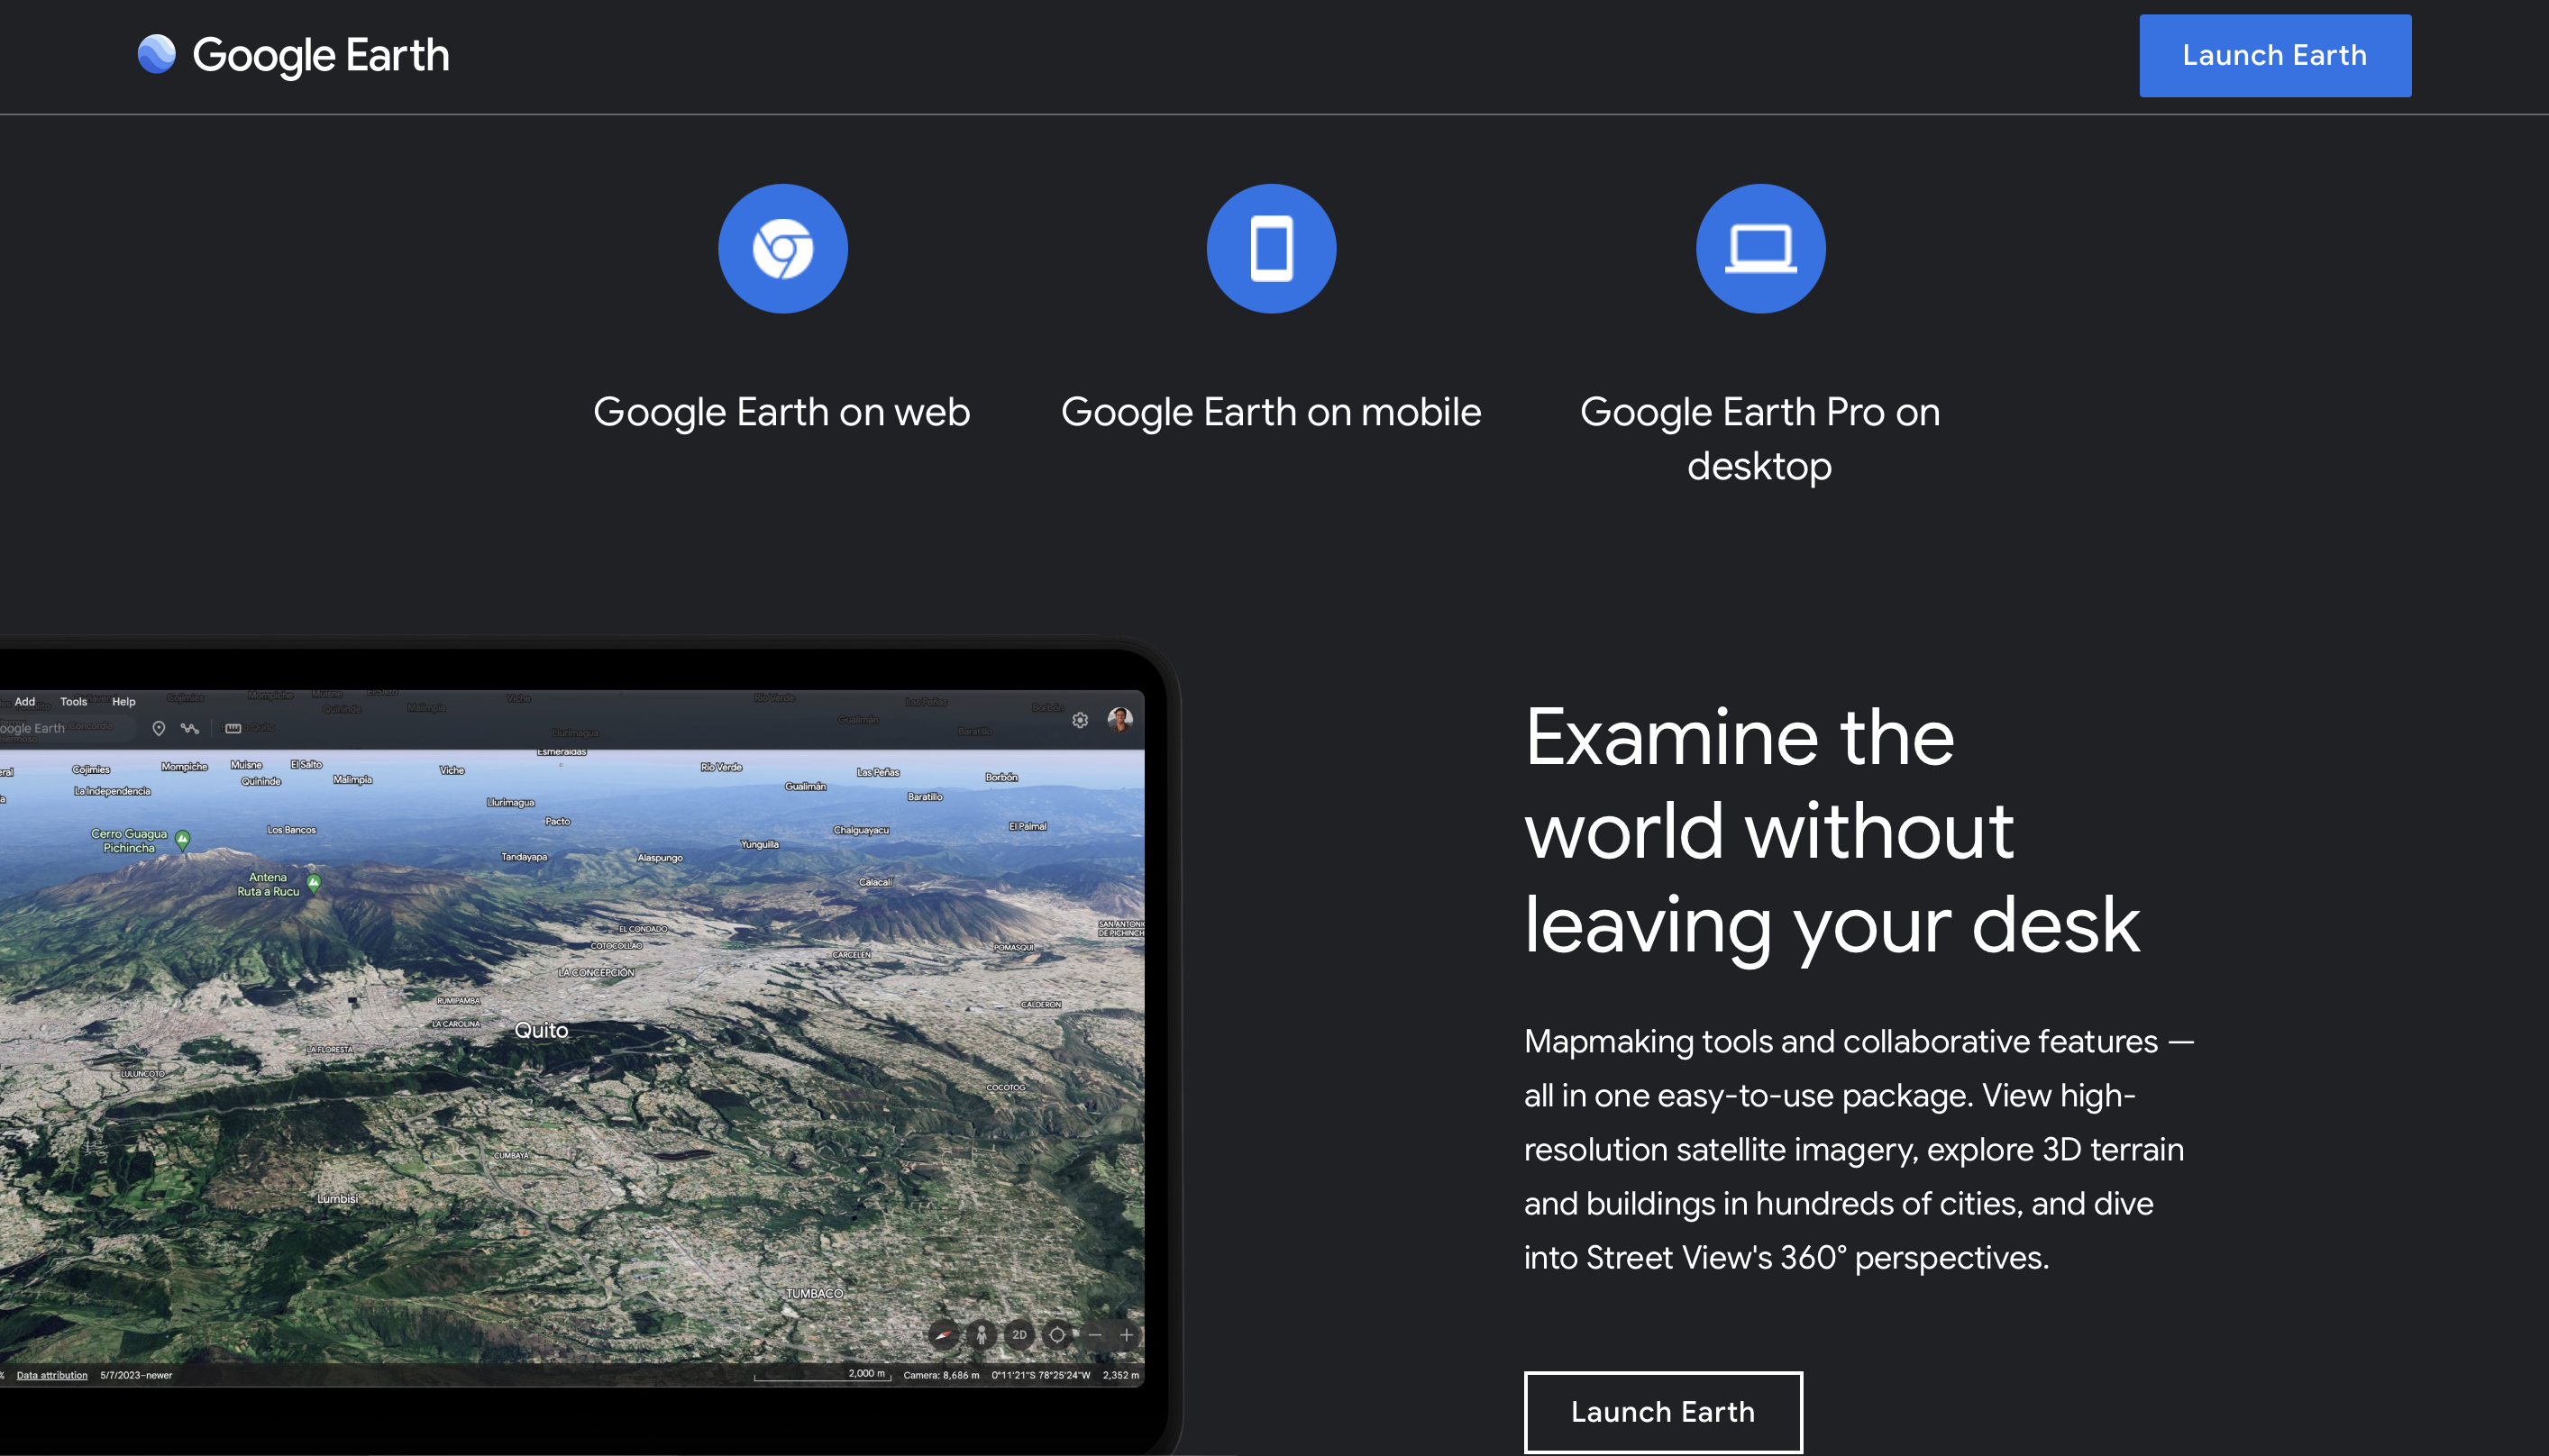Open the settings gear in Earth preview
This screenshot has height=1456, width=2549.
pyautogui.click(x=1080, y=720)
